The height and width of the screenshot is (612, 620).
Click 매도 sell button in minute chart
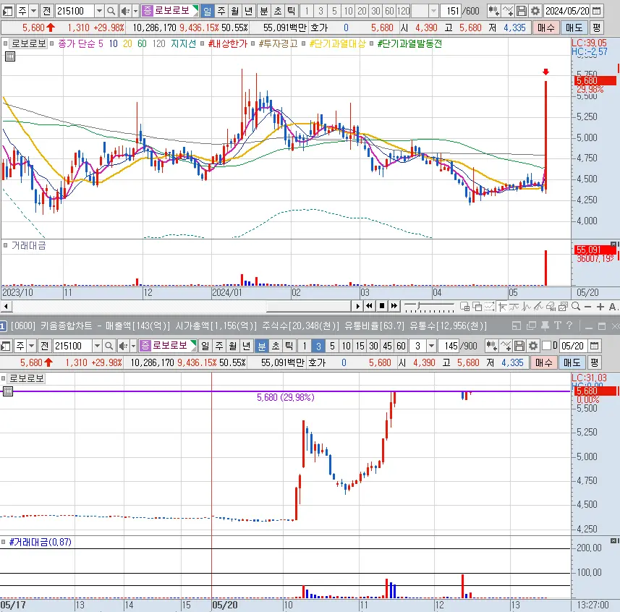click(572, 362)
